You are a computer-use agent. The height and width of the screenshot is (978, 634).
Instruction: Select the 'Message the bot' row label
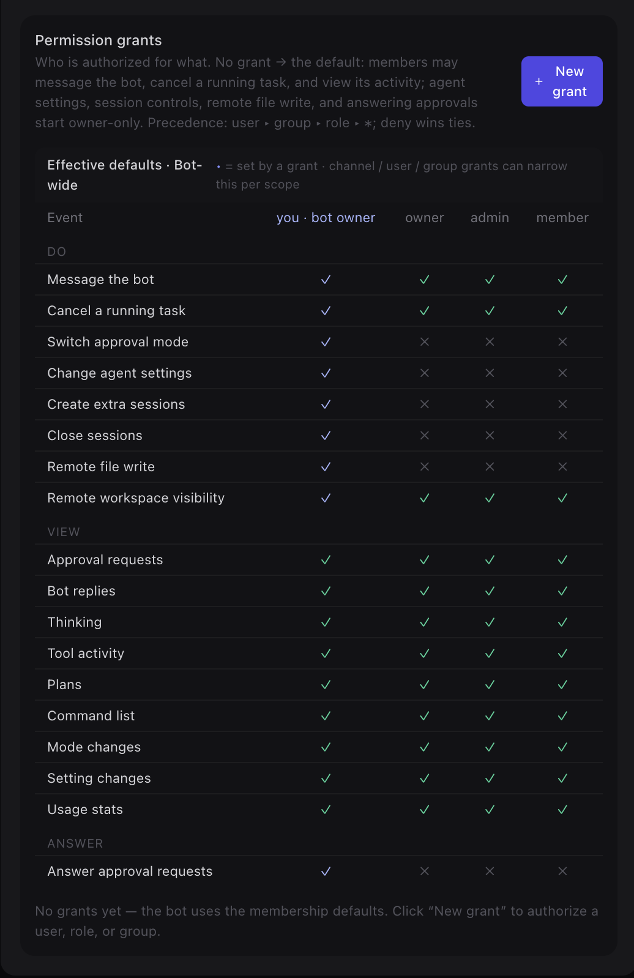(101, 280)
